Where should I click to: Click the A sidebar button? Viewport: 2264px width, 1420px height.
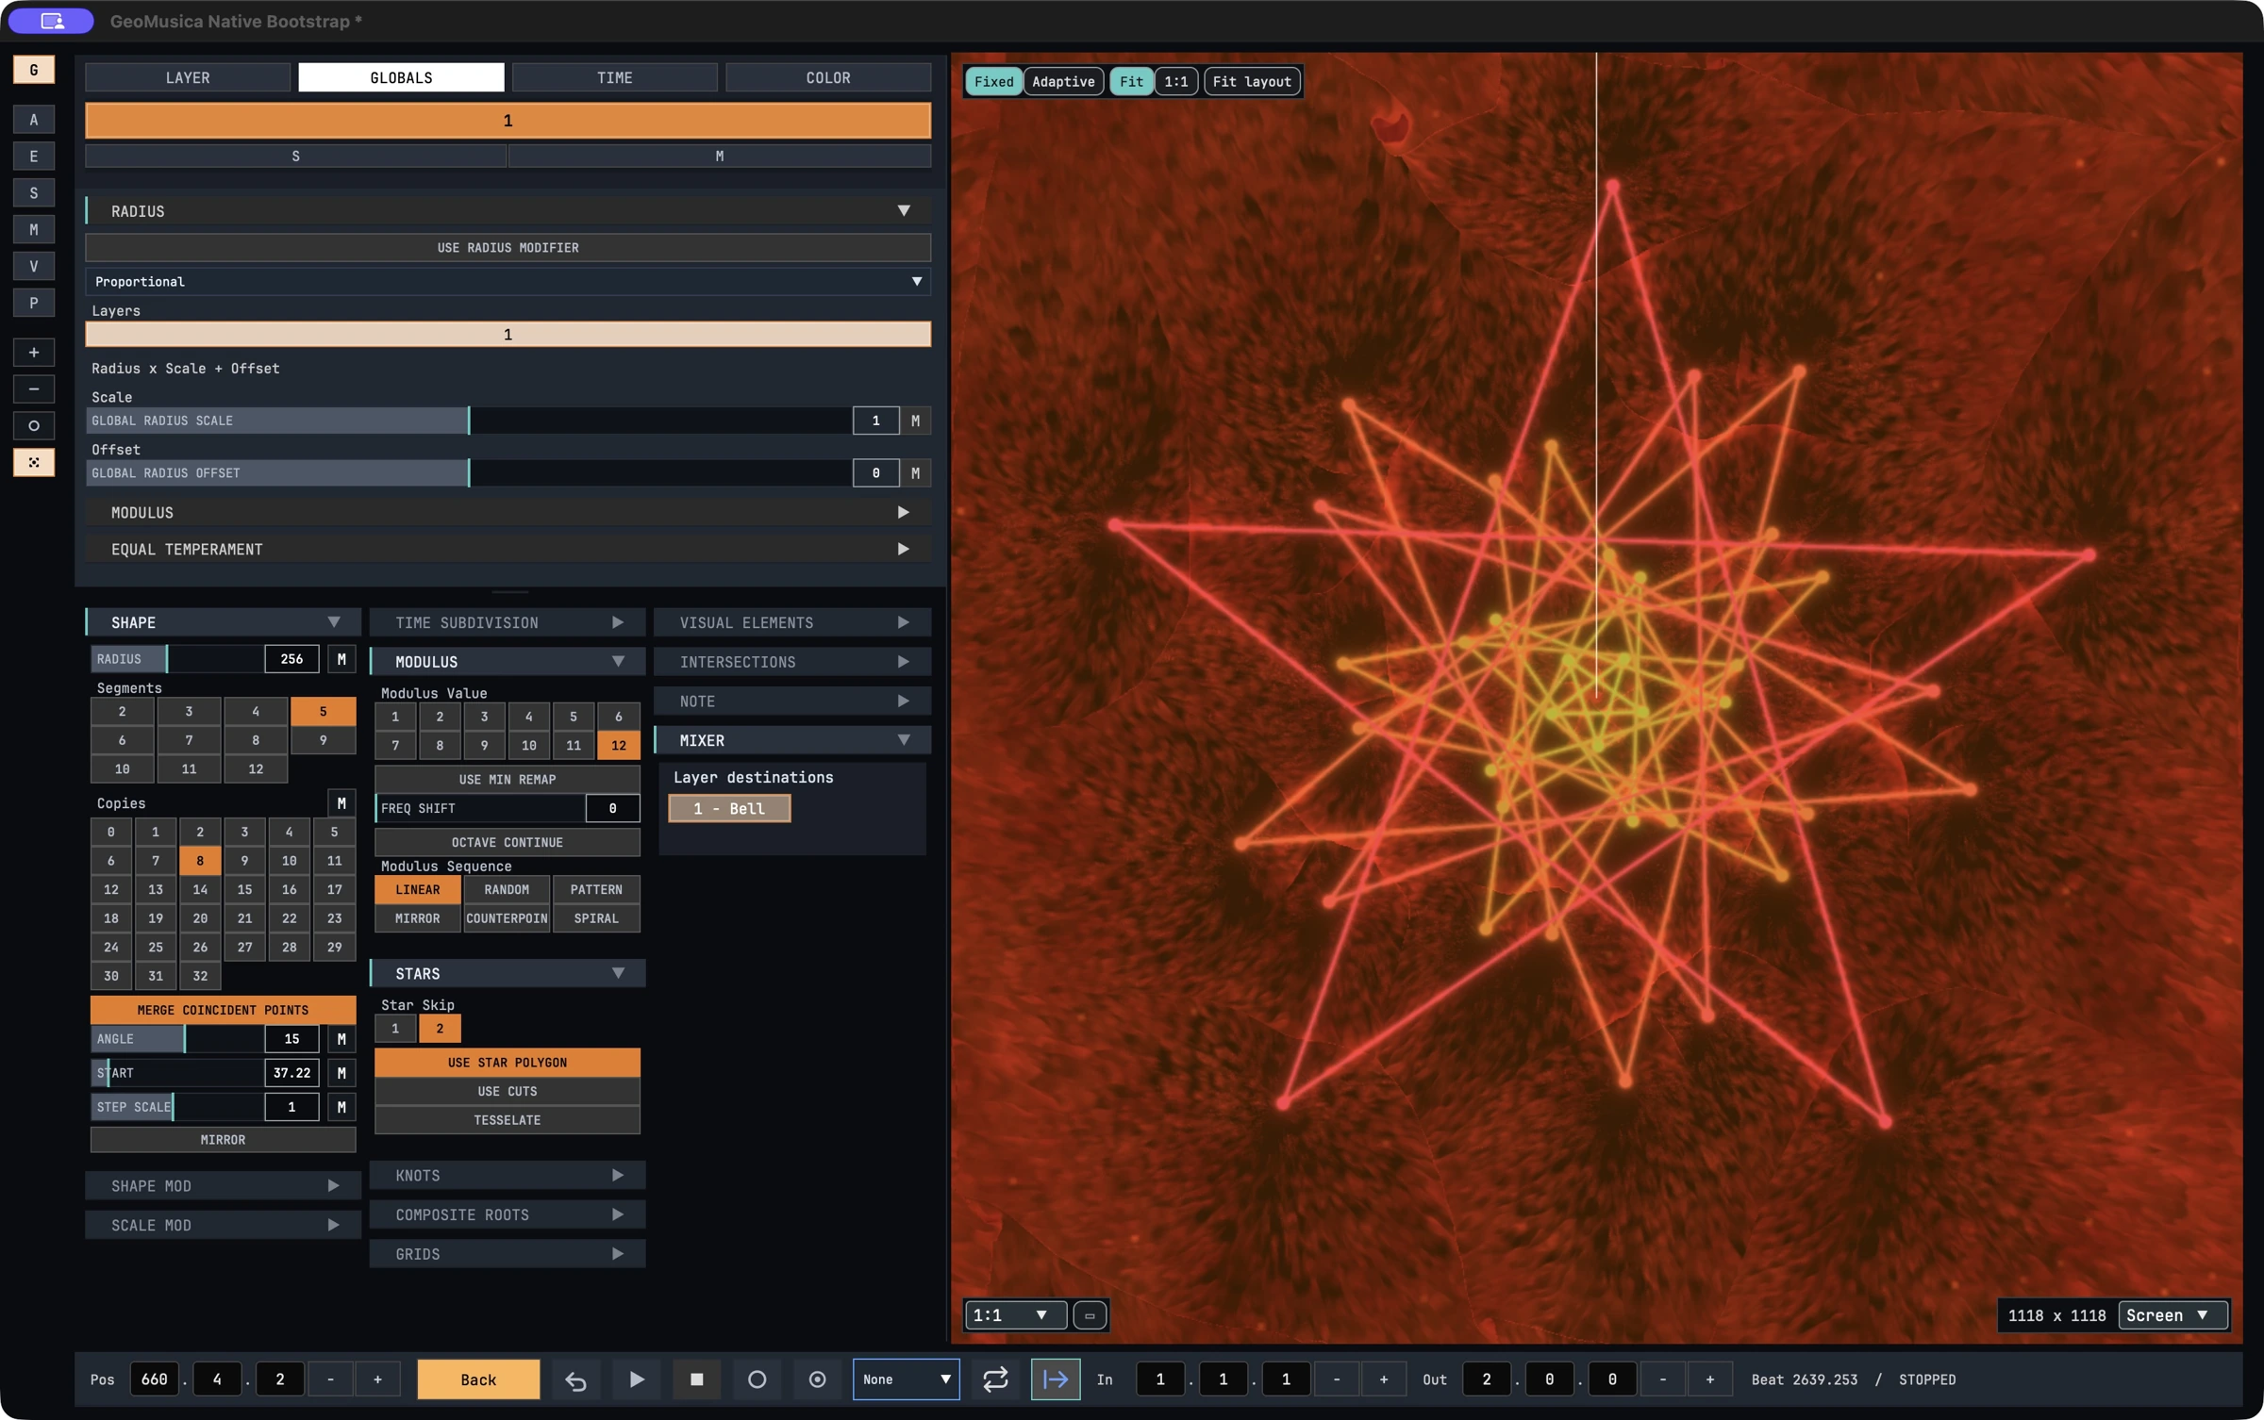point(34,120)
